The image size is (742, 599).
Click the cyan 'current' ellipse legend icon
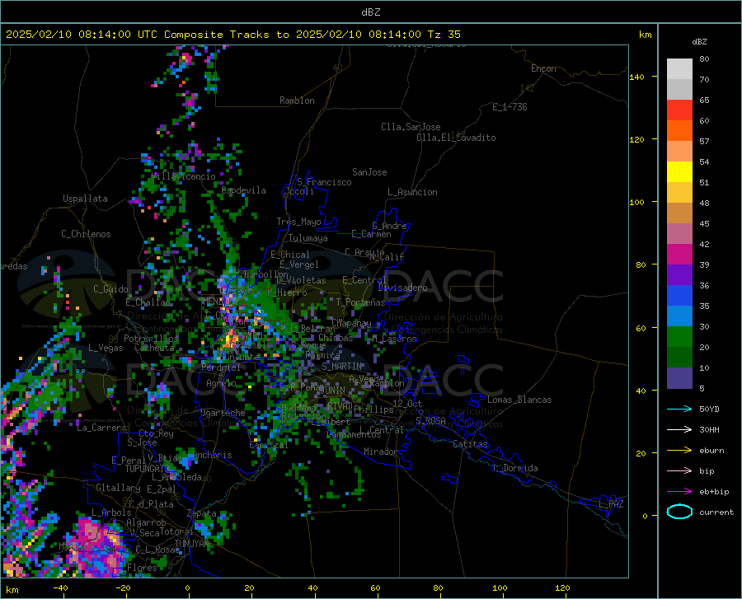[679, 512]
